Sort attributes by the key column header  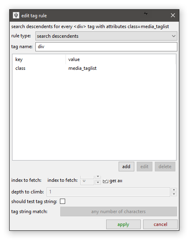pos(39,59)
